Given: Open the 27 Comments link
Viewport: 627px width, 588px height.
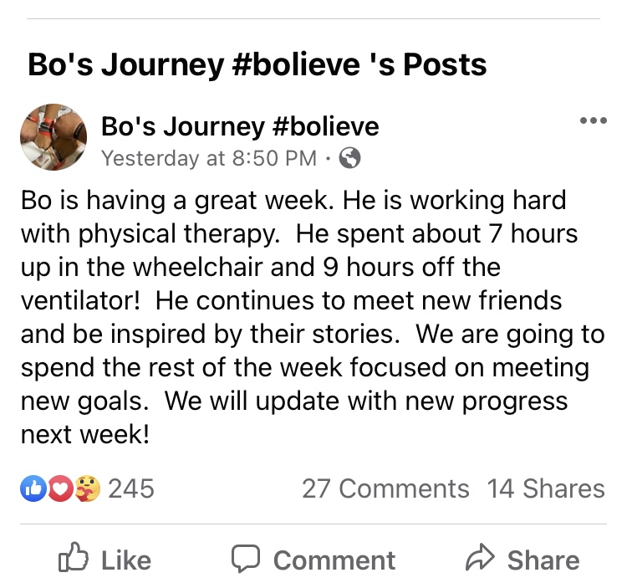Looking at the screenshot, I should (385, 488).
